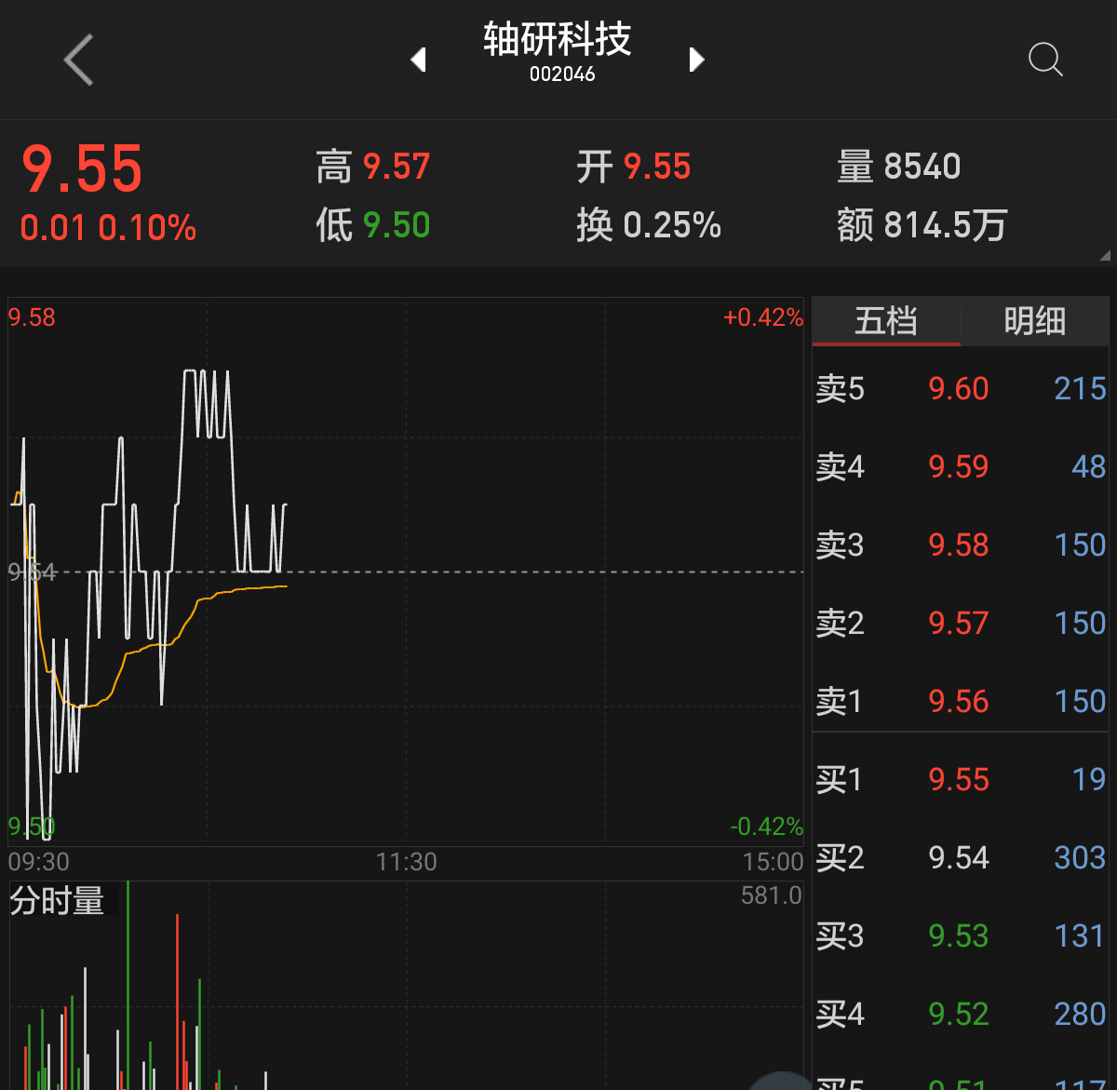The height and width of the screenshot is (1090, 1117).
Task: Switch to previous stock with left triangle
Action: 418,60
